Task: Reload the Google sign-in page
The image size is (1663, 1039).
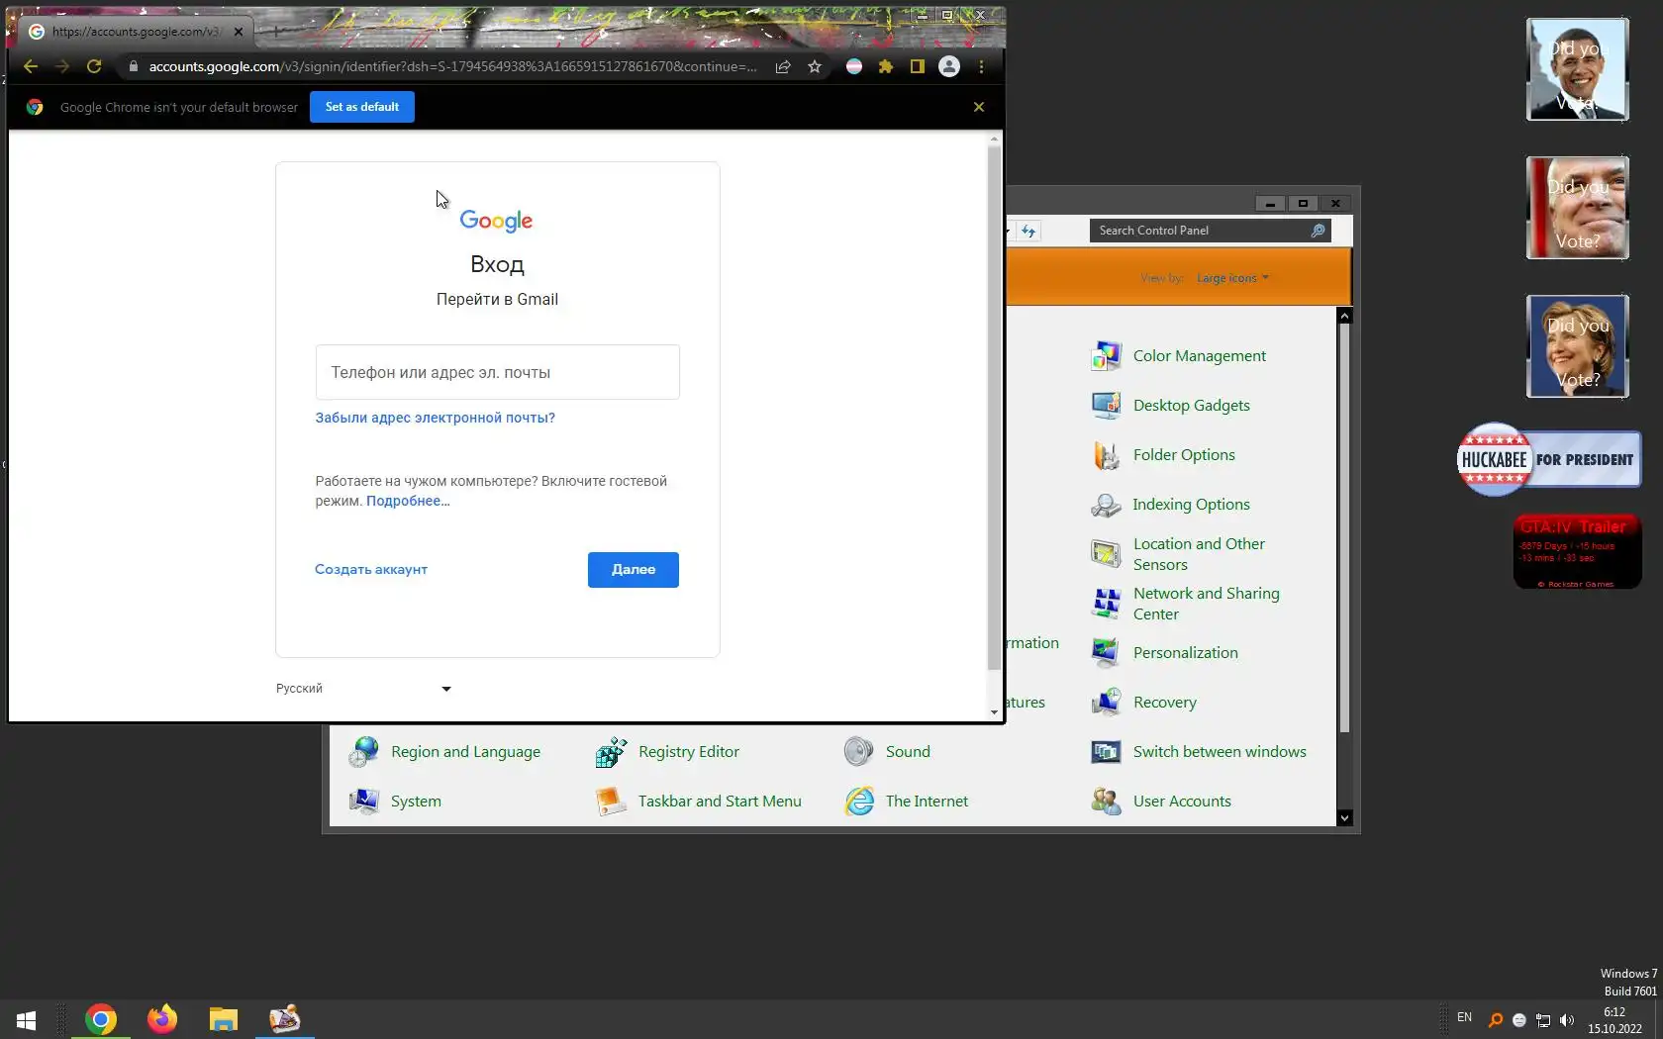Action: coord(94,66)
